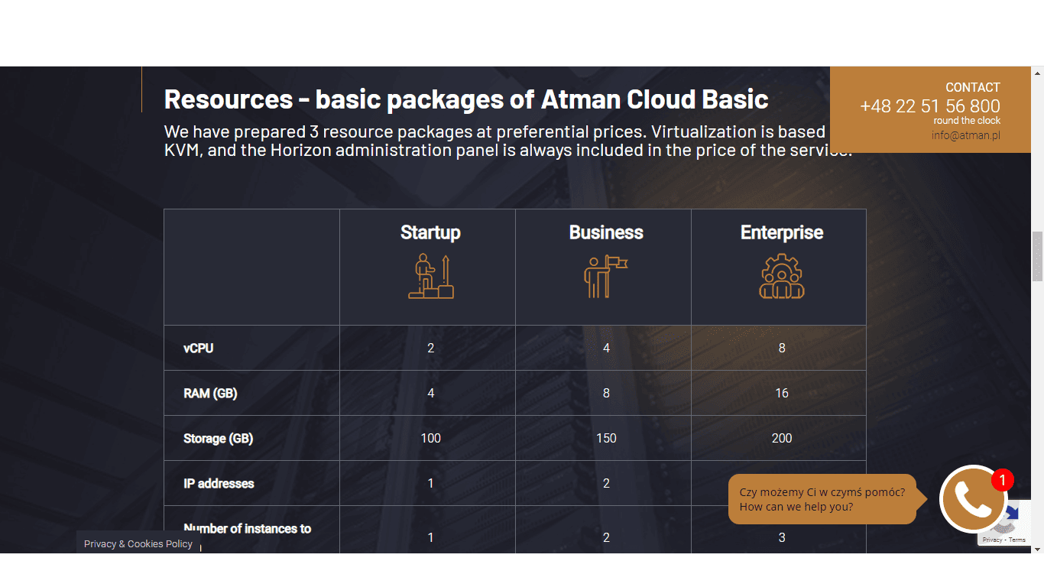The height and width of the screenshot is (587, 1044).
Task: Click the Startup RAM value 4
Action: tap(431, 393)
